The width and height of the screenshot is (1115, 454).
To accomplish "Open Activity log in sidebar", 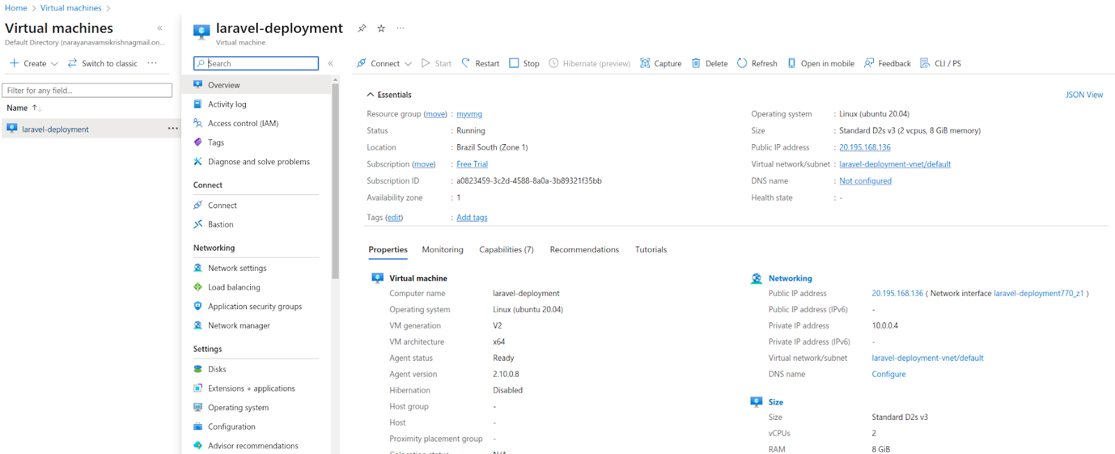I will 227,104.
